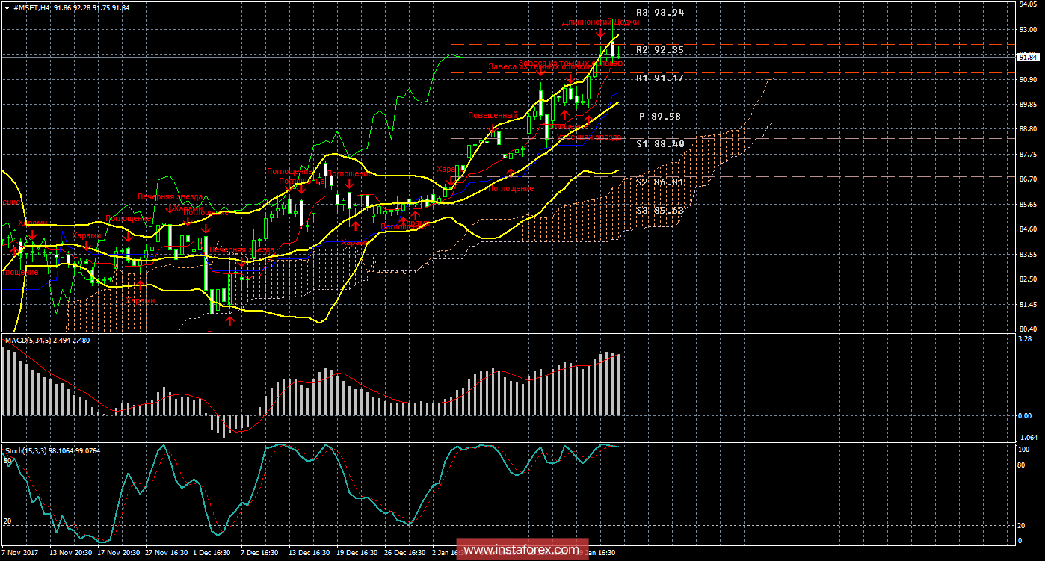This screenshot has height=561, width=1045.
Task: Click the R2 92.35 resistance label
Action: click(x=660, y=50)
